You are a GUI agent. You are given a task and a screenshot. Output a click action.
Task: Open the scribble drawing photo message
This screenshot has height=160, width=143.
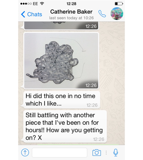point(61,61)
